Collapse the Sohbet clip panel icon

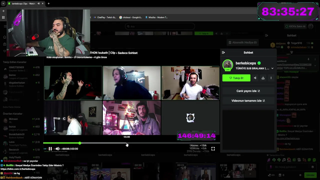[x=223, y=52]
